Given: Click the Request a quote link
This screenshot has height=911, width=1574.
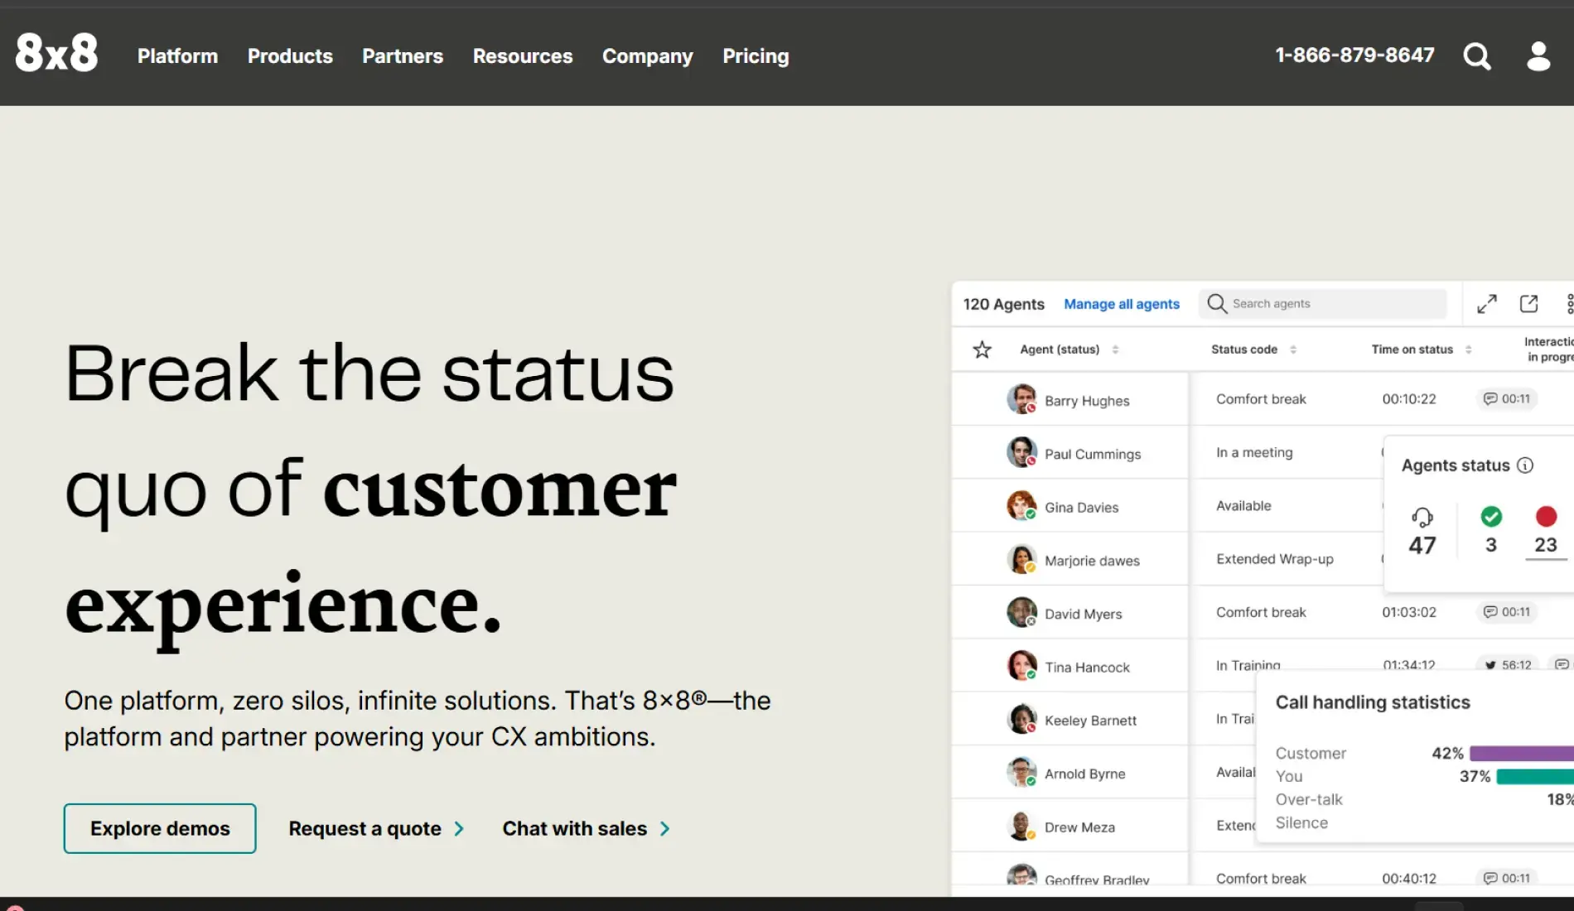Looking at the screenshot, I should click(365, 829).
